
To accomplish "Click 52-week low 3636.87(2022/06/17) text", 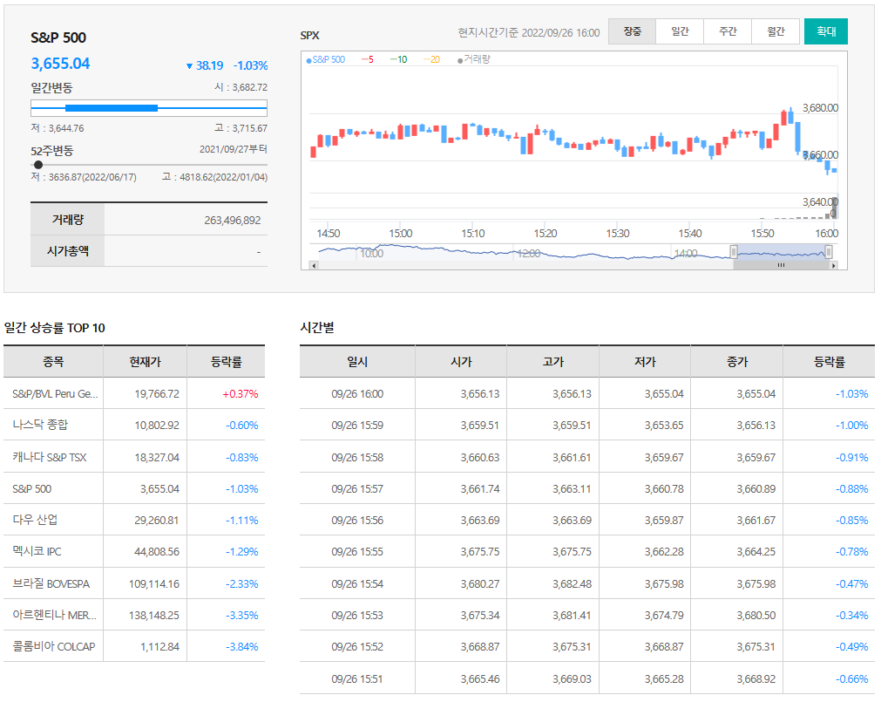I will pyautogui.click(x=84, y=177).
